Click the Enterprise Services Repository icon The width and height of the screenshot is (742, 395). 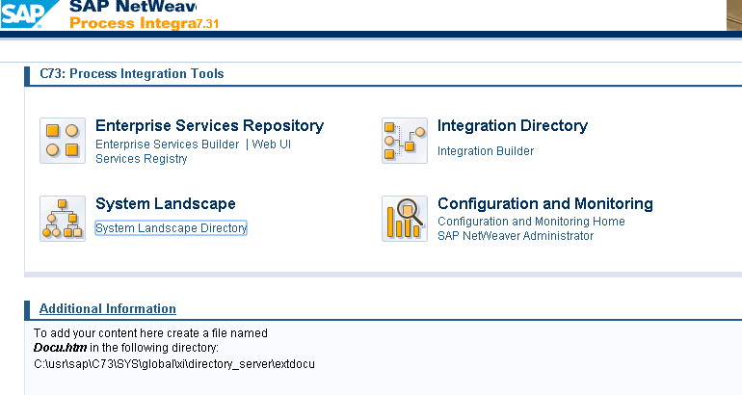63,141
